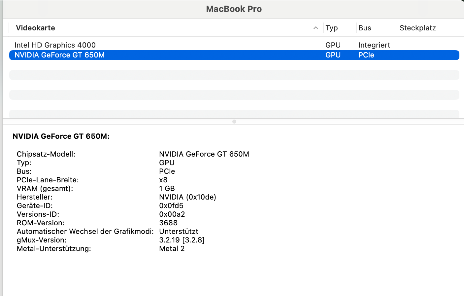Click the gMux value 3.2.19 [3.2.8]

182,240
